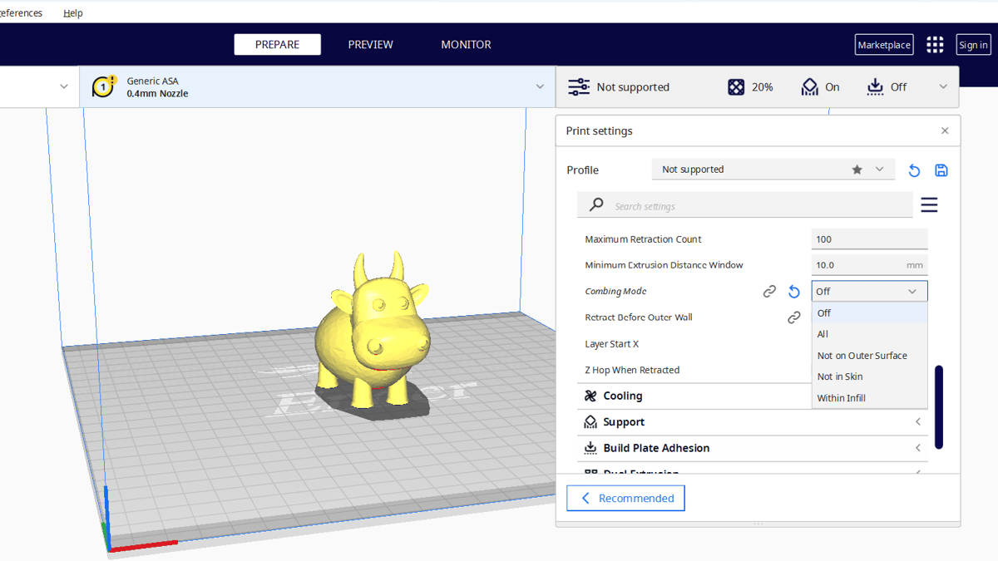Image resolution: width=998 pixels, height=561 pixels.
Task: Reset profile changes with the undo arrow icon
Action: point(914,170)
